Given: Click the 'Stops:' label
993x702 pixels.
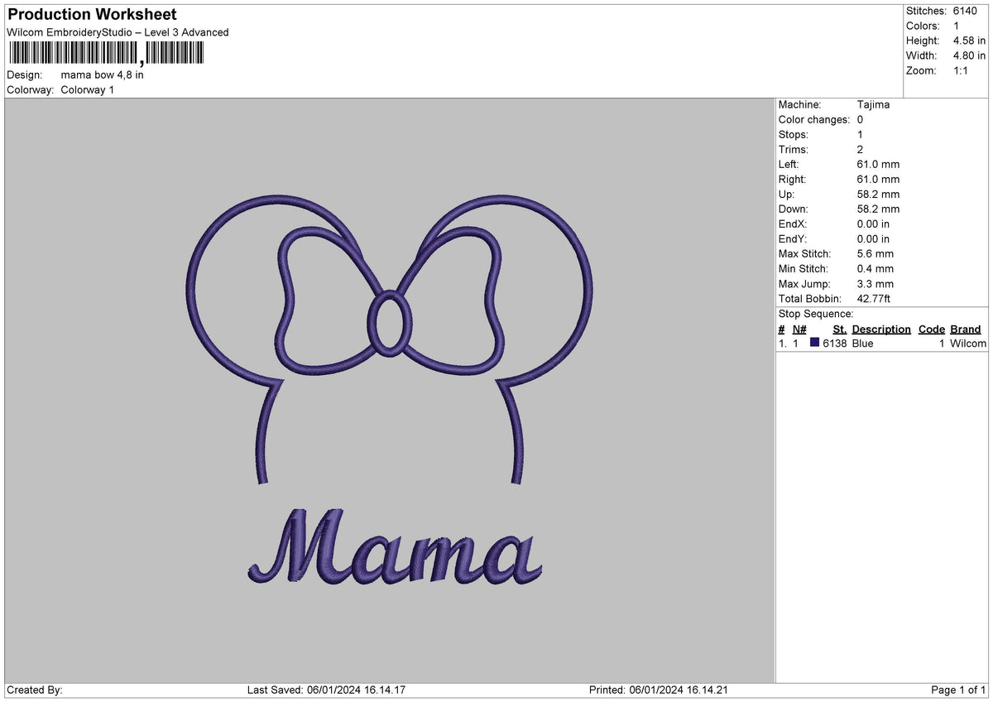Looking at the screenshot, I should click(794, 135).
